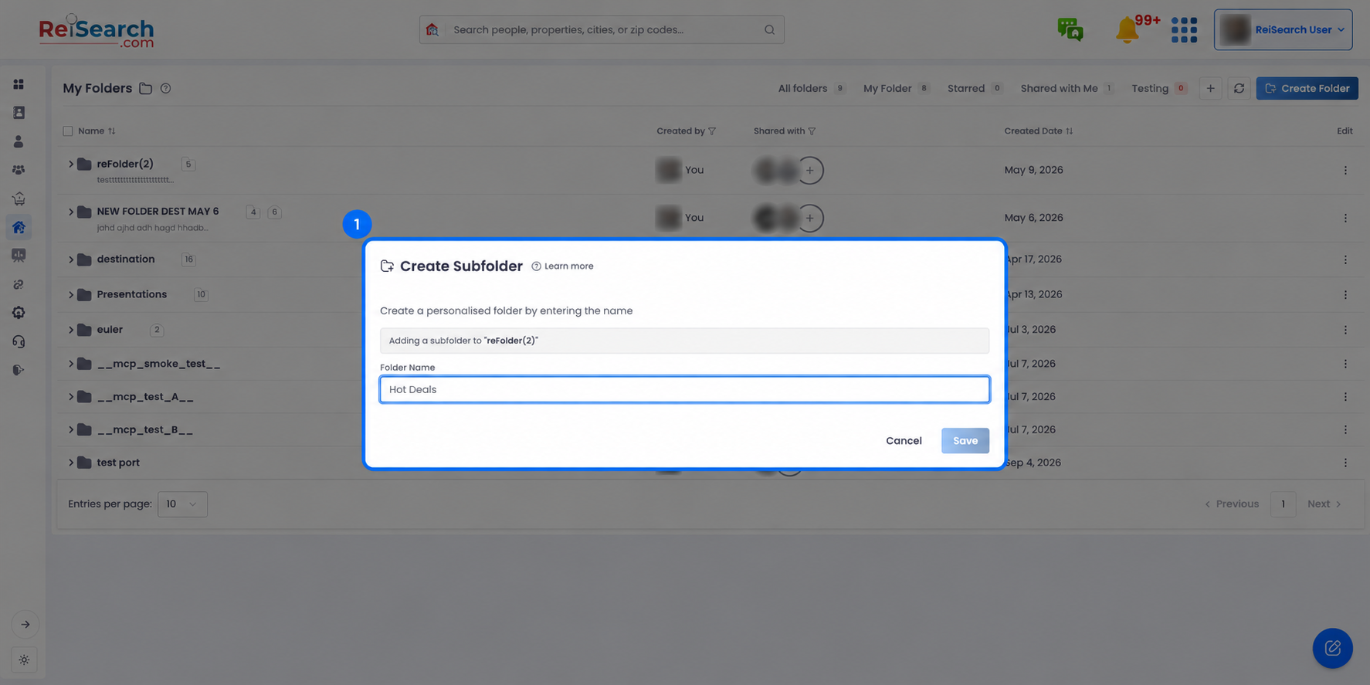1370x685 pixels.
Task: Open the apps grid menu
Action: [1184, 30]
